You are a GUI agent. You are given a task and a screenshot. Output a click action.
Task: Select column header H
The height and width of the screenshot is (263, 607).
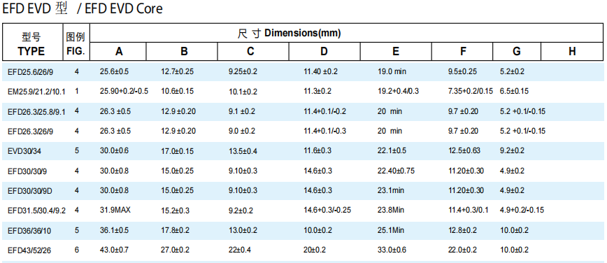pos(572,52)
